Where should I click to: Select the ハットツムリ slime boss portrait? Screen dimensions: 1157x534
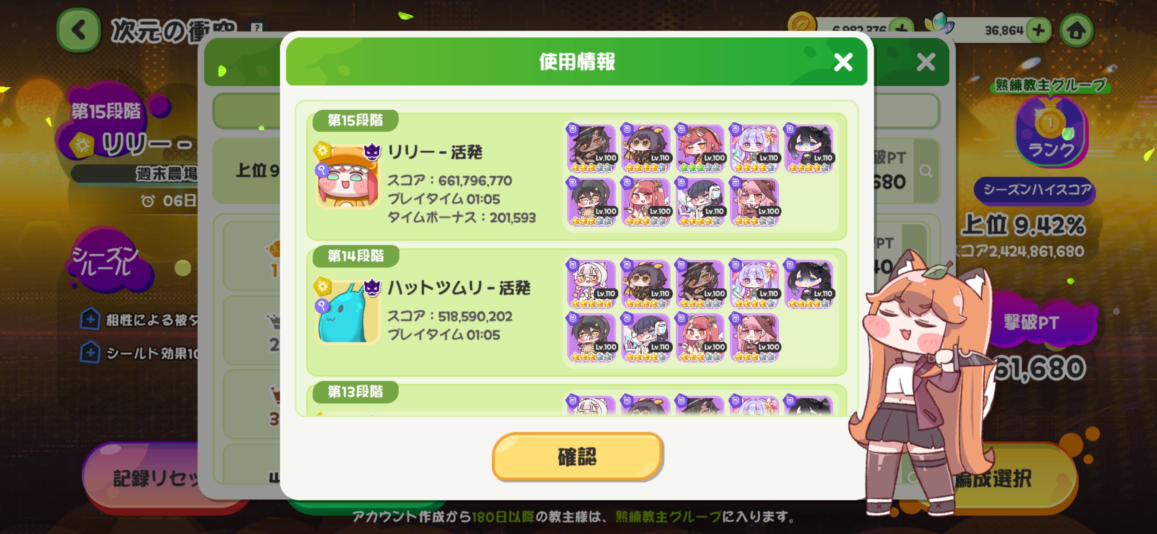[347, 312]
